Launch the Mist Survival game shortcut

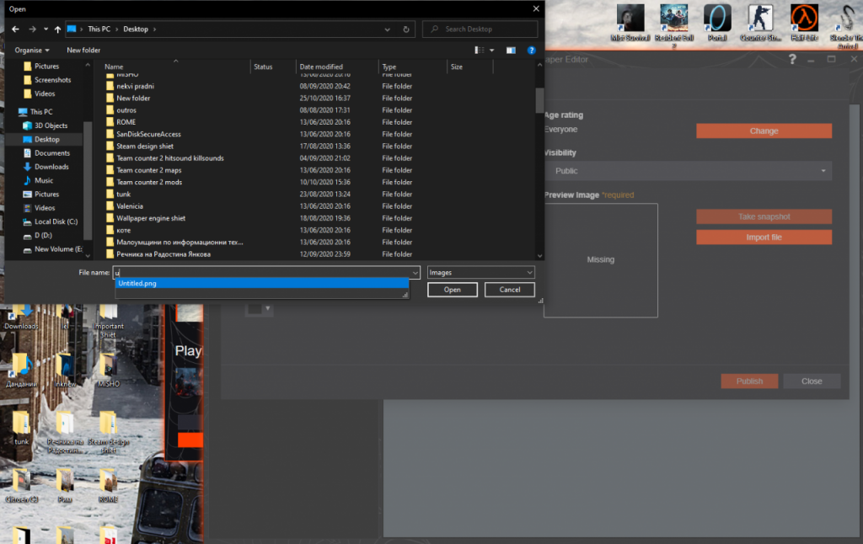[x=630, y=19]
